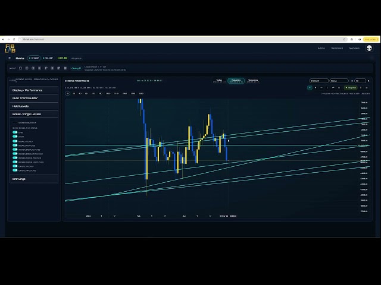The height and width of the screenshot is (285, 381).
Task: Select the sixth layout icon in Layout row
Action: [x=52, y=68]
